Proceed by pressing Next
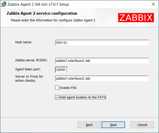 click(x=113, y=125)
